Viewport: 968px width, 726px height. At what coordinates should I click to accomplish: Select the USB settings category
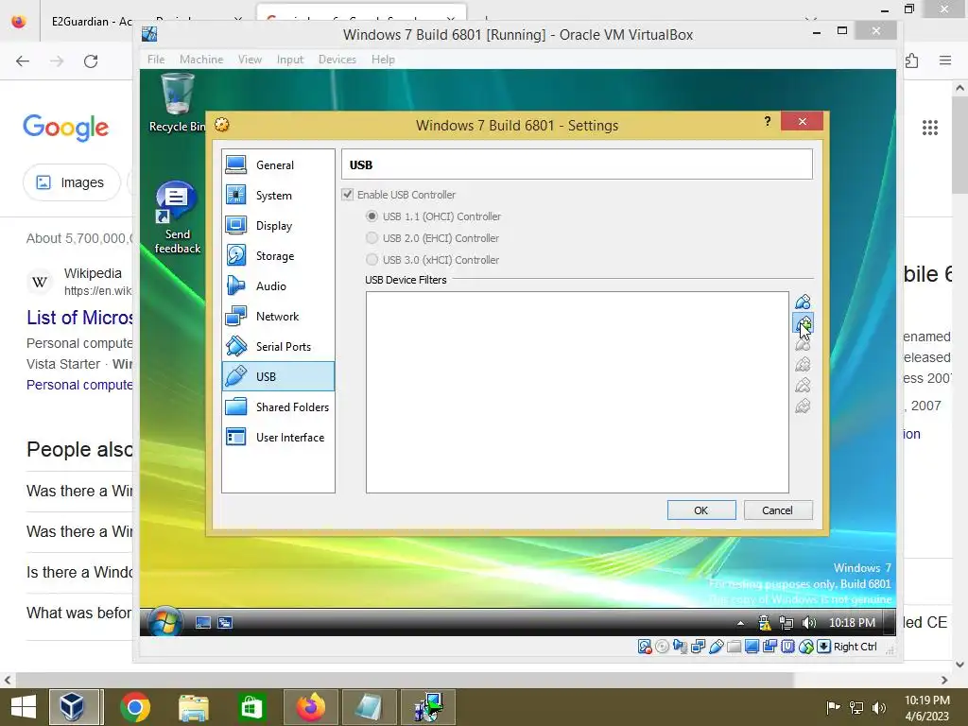[278, 376]
